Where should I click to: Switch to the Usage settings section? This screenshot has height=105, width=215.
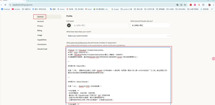click(x=40, y=35)
